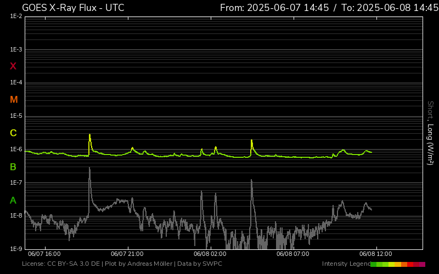Click the Short, Long (W/m²) axis label
Image resolution: width=439 pixels, height=274 pixels.
click(x=431, y=132)
